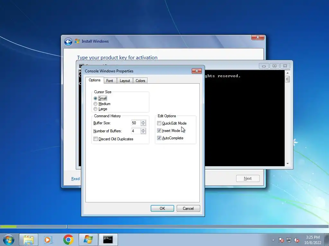This screenshot has width=329, height=246.
Task: Close the Console Windows Properties dialog
Action: [x=197, y=71]
